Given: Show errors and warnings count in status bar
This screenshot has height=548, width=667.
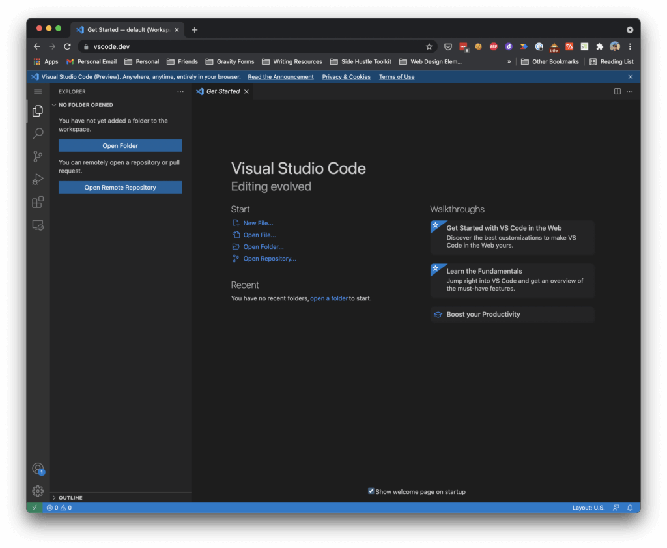Looking at the screenshot, I should click(x=59, y=508).
